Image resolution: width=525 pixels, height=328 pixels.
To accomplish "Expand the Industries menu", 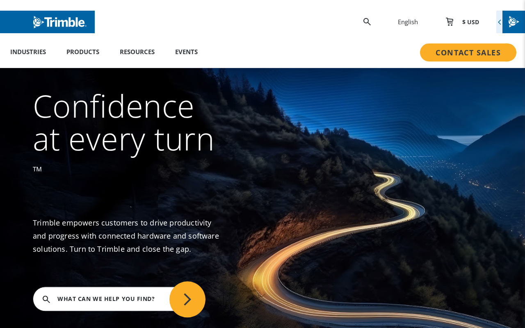I will tap(28, 52).
